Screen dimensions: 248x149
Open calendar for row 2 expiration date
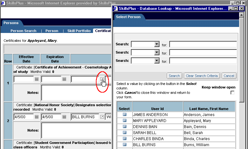64,117
